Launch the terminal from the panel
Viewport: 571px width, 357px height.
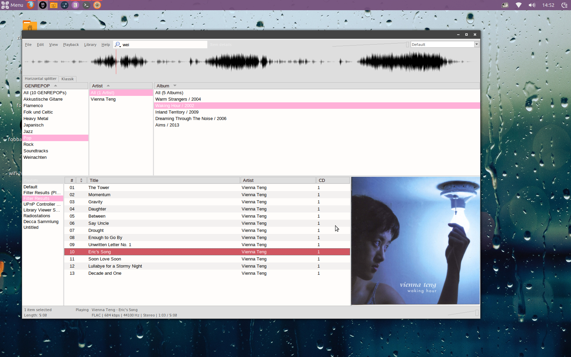(x=86, y=5)
